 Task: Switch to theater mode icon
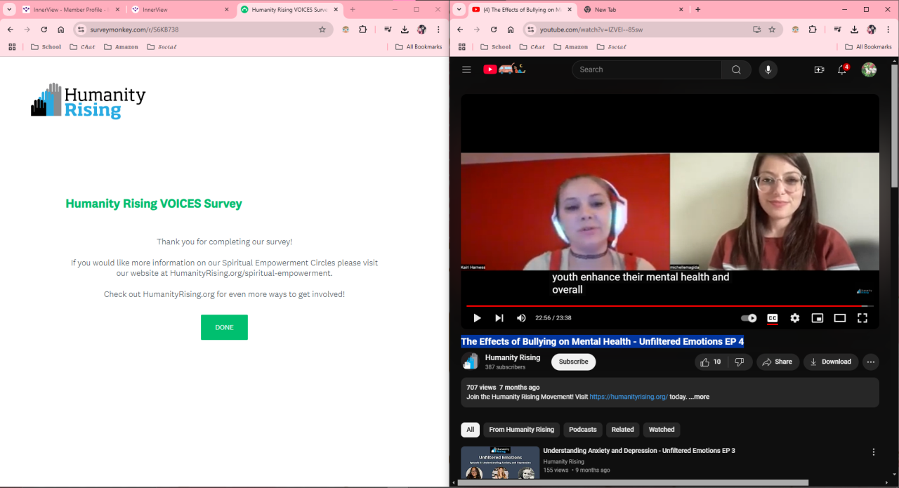(839, 318)
